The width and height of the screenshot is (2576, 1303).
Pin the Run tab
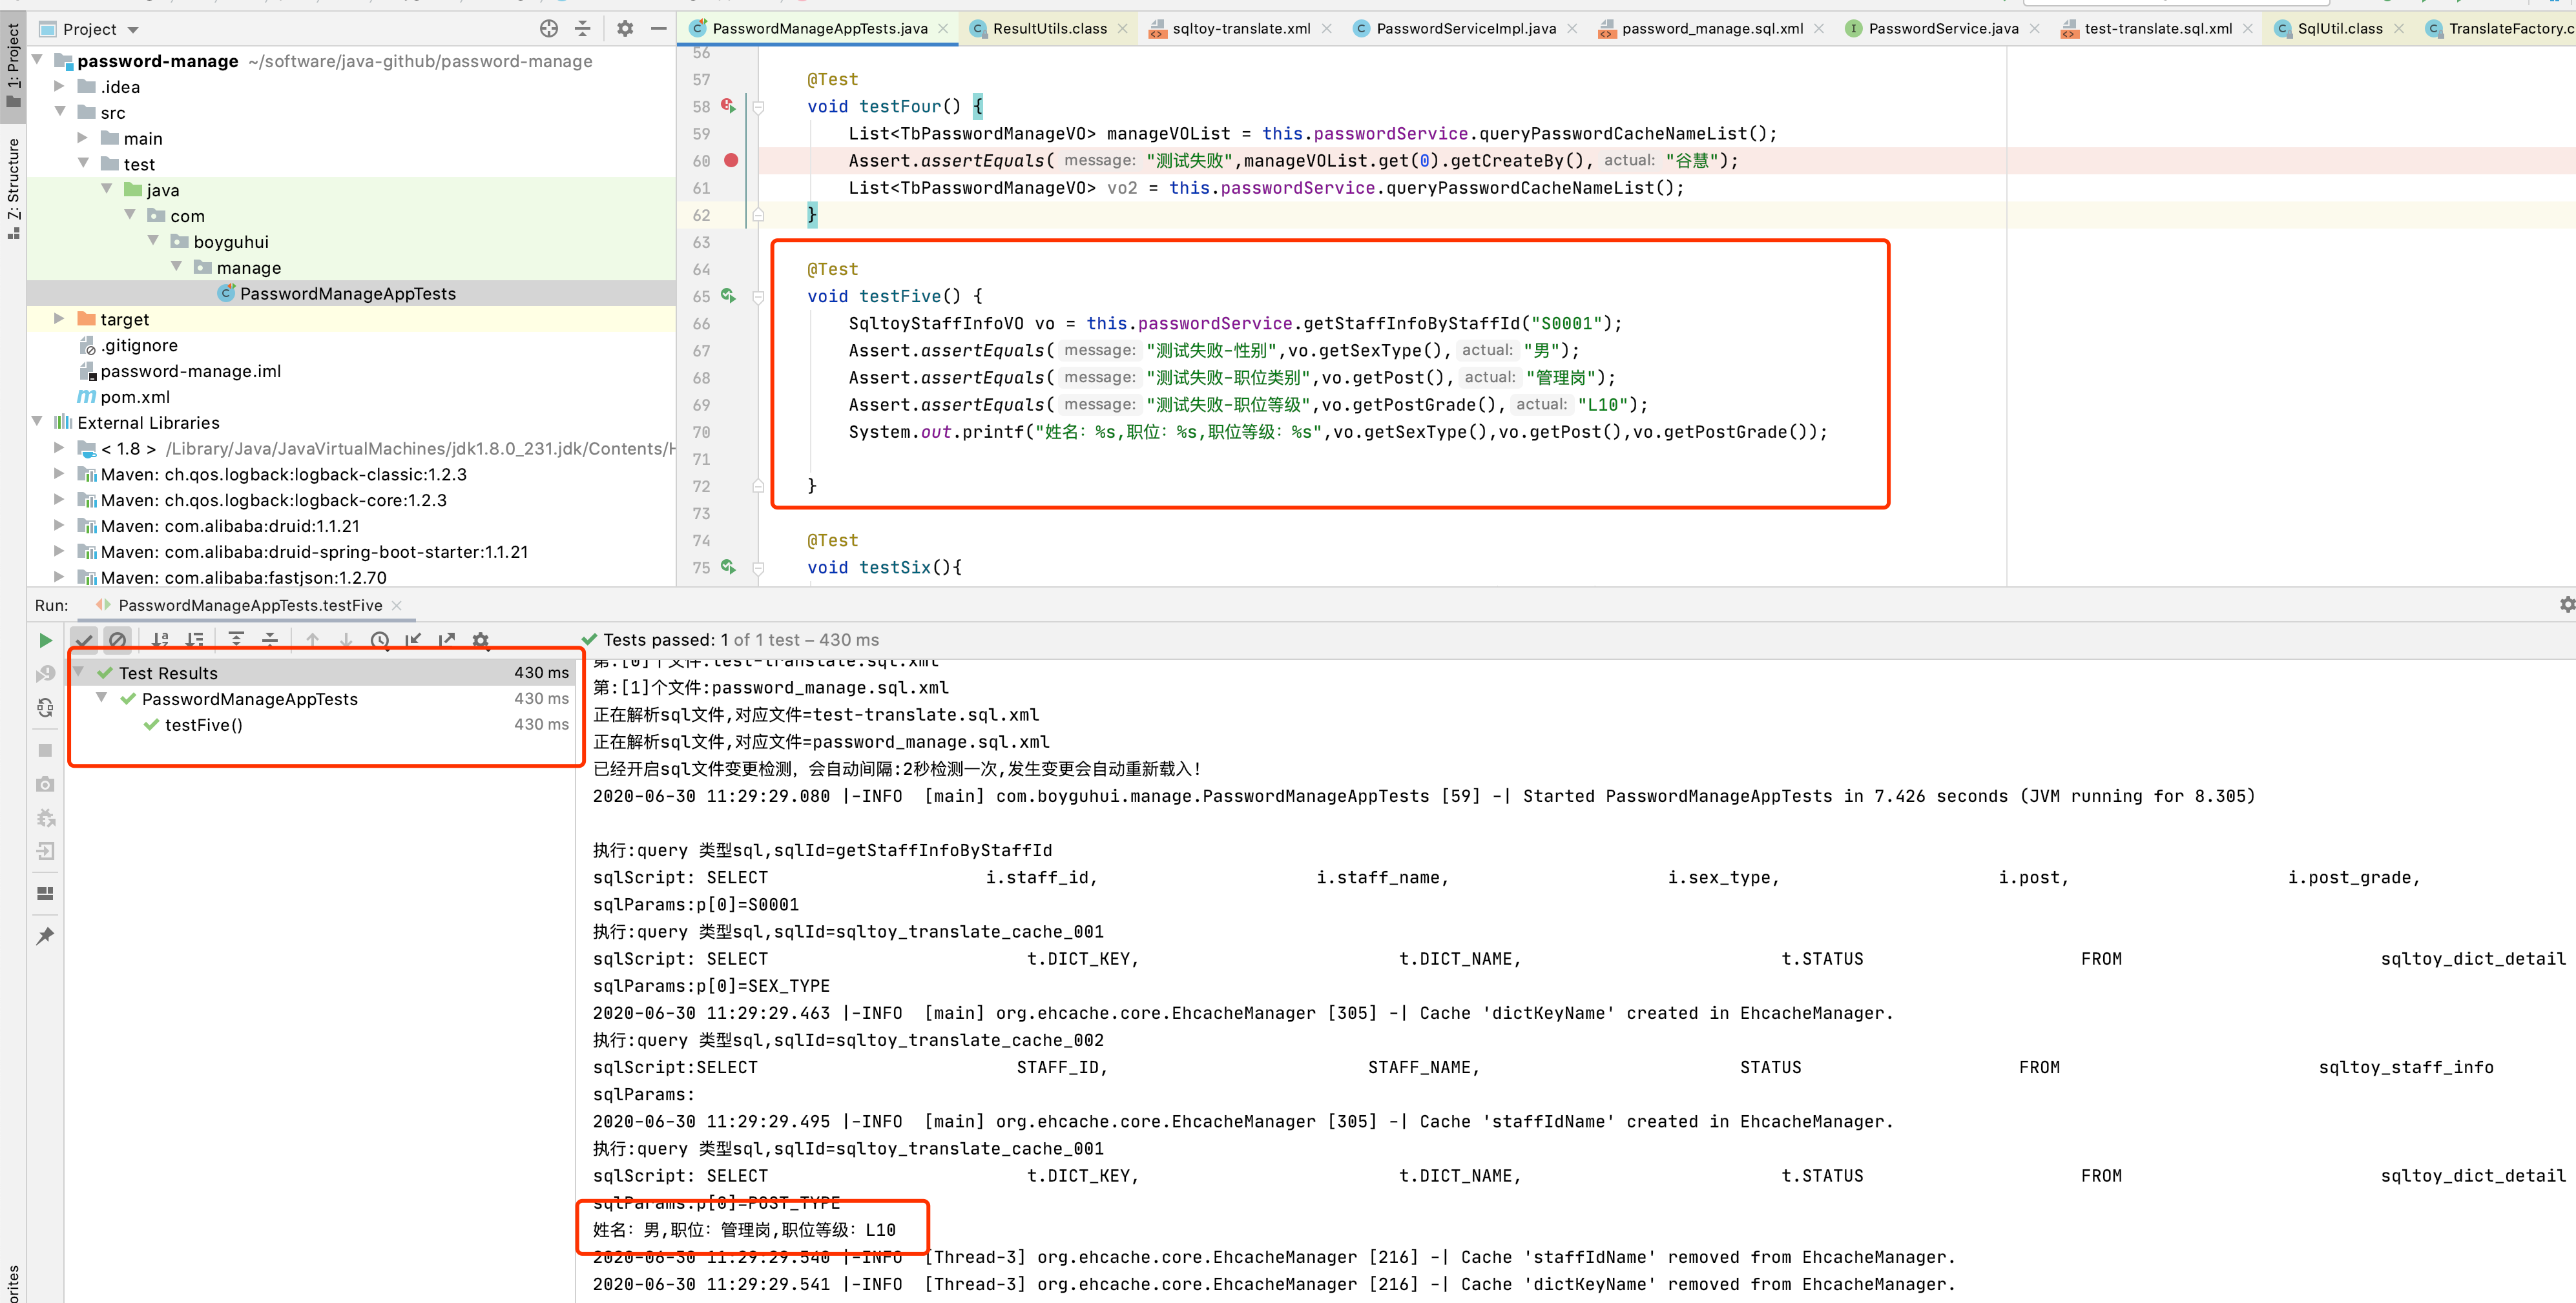point(45,936)
